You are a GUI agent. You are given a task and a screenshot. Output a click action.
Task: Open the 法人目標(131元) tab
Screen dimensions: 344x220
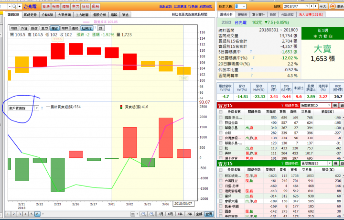click(x=311, y=14)
